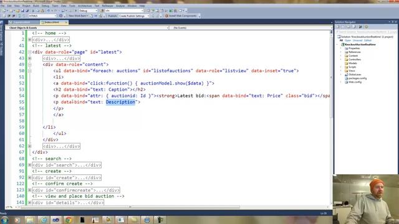Click the Open File toolbar icon
The image size is (399, 224).
18,11
